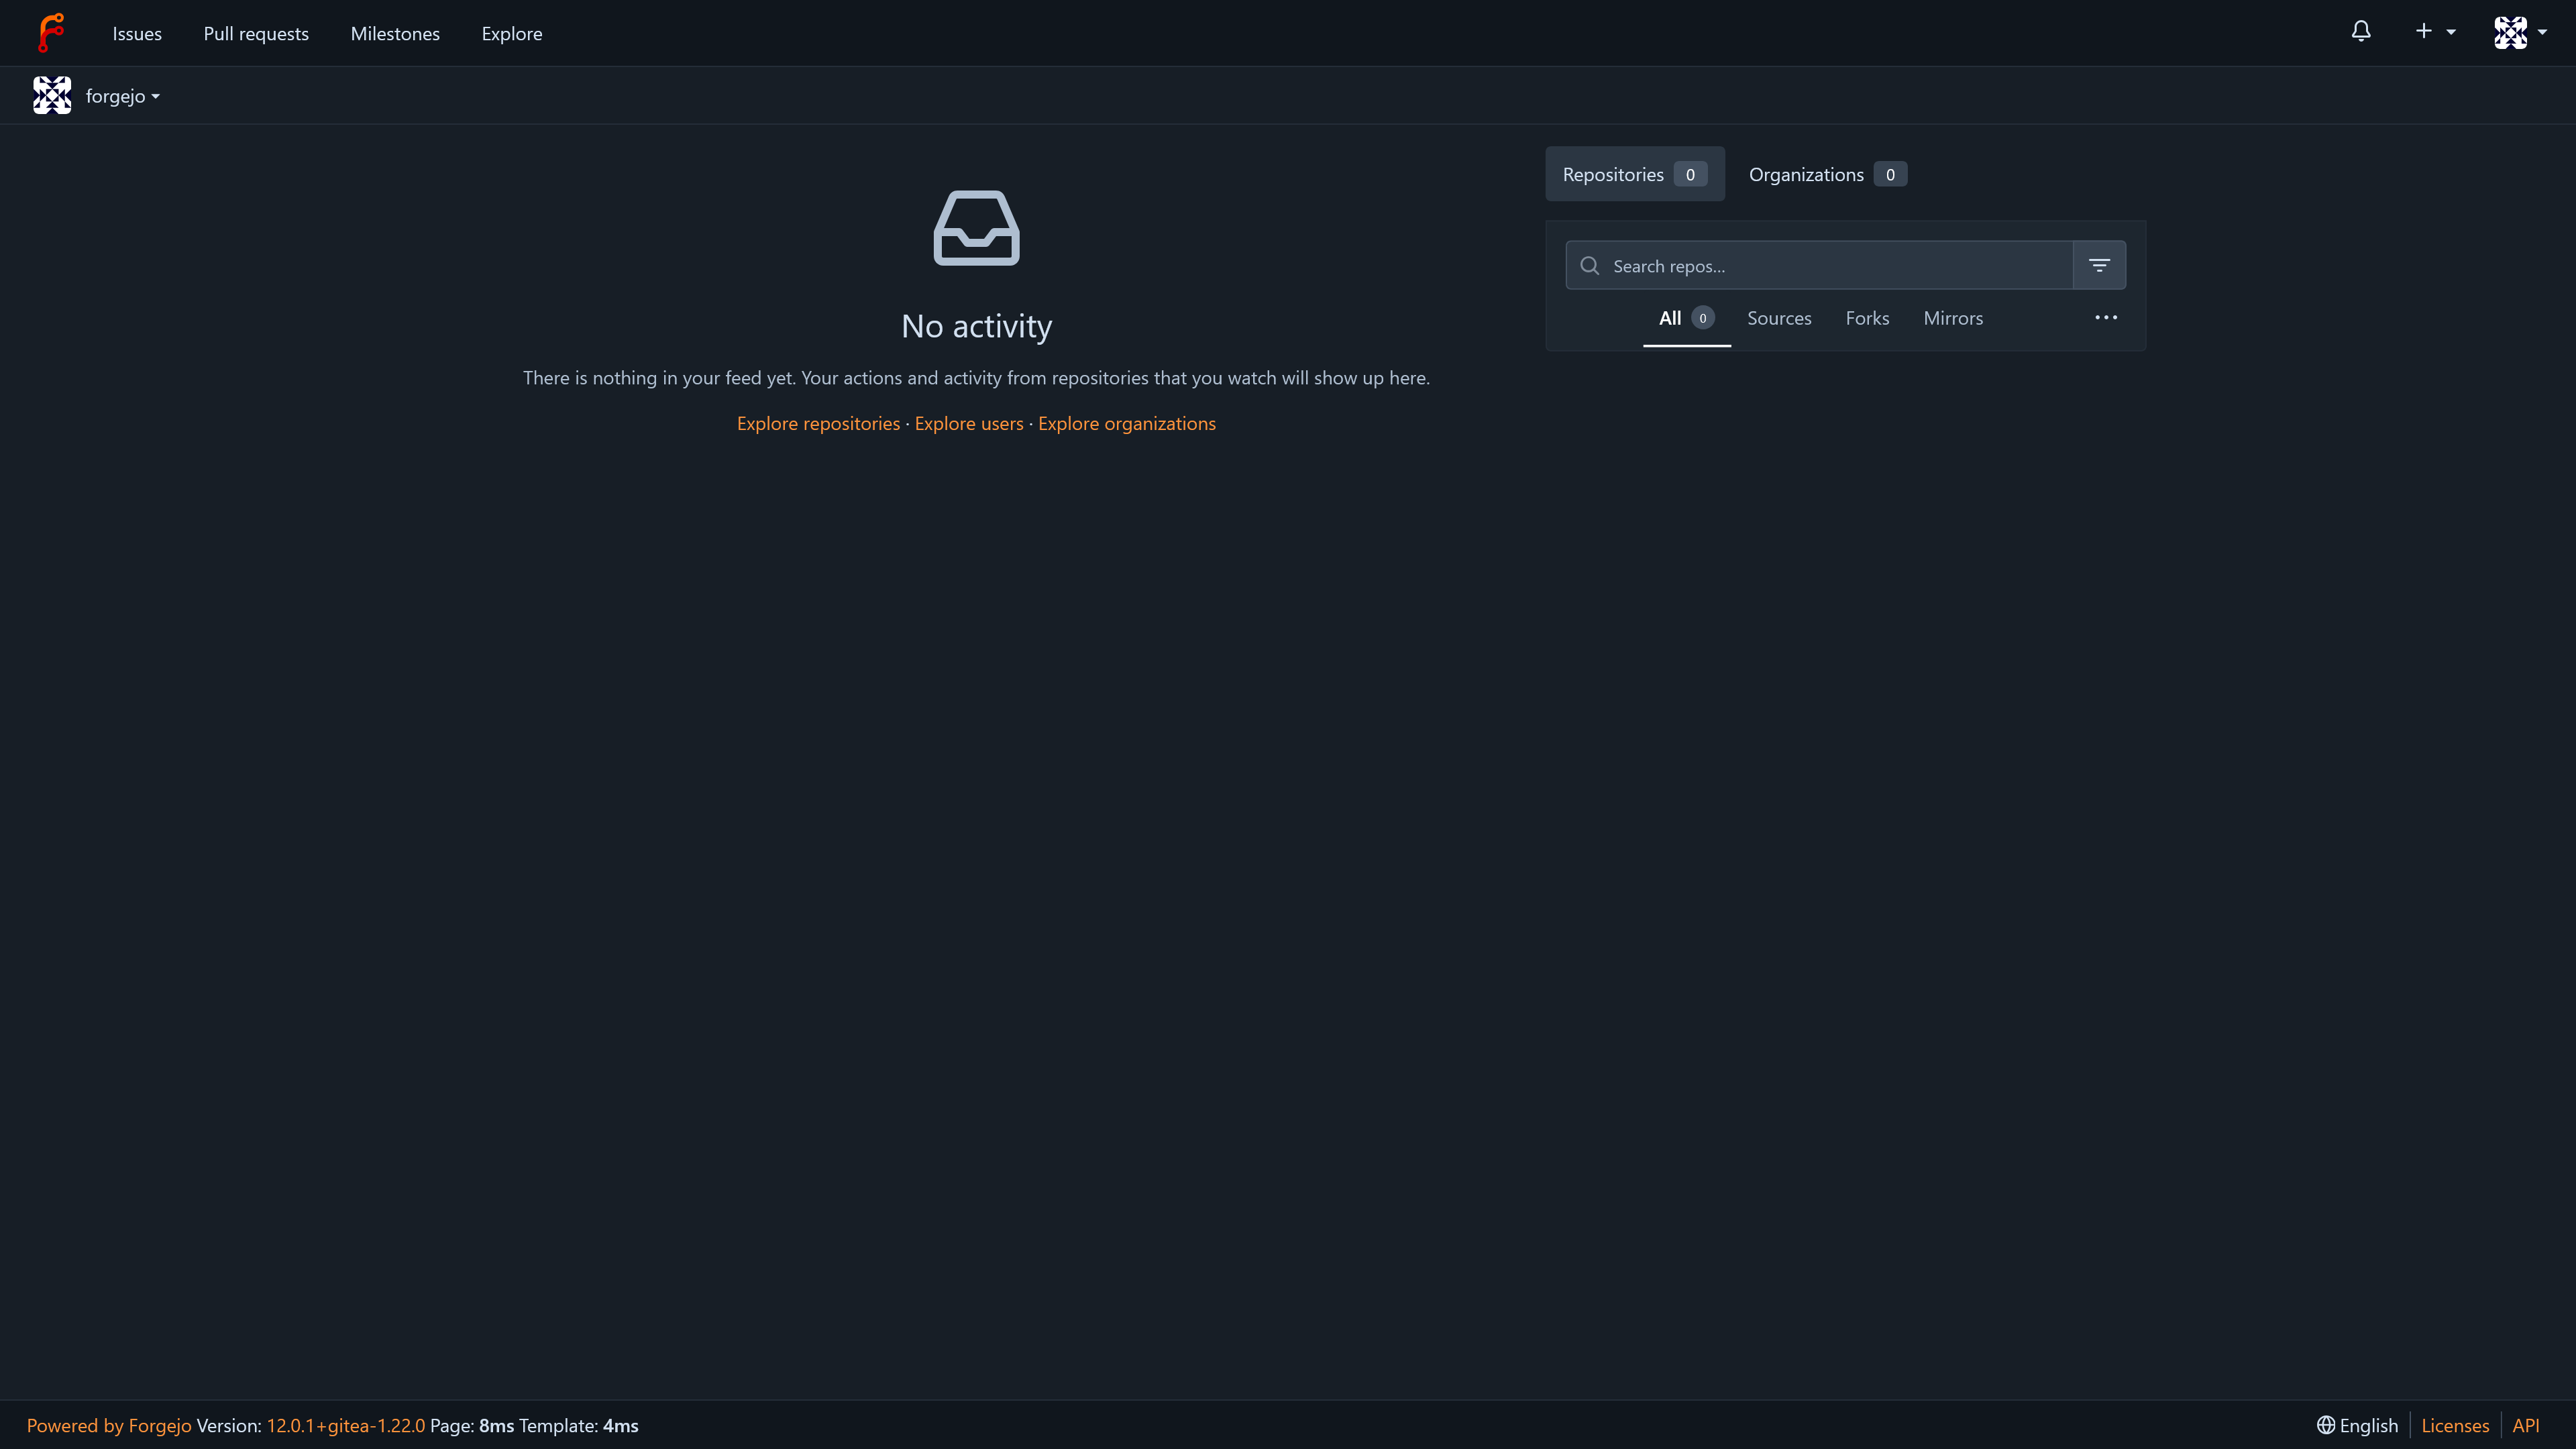The image size is (2576, 1449).
Task: Open the user avatar menu in navbar
Action: (2521, 32)
